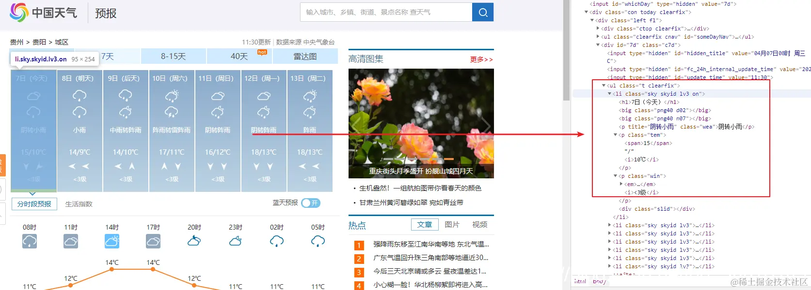Click the 中国天气 swirl logo
811x290 pixels.
[19, 13]
